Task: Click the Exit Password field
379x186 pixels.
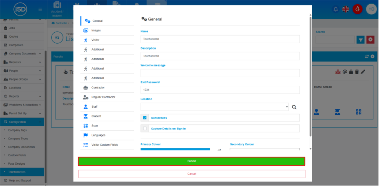Action: (220, 90)
